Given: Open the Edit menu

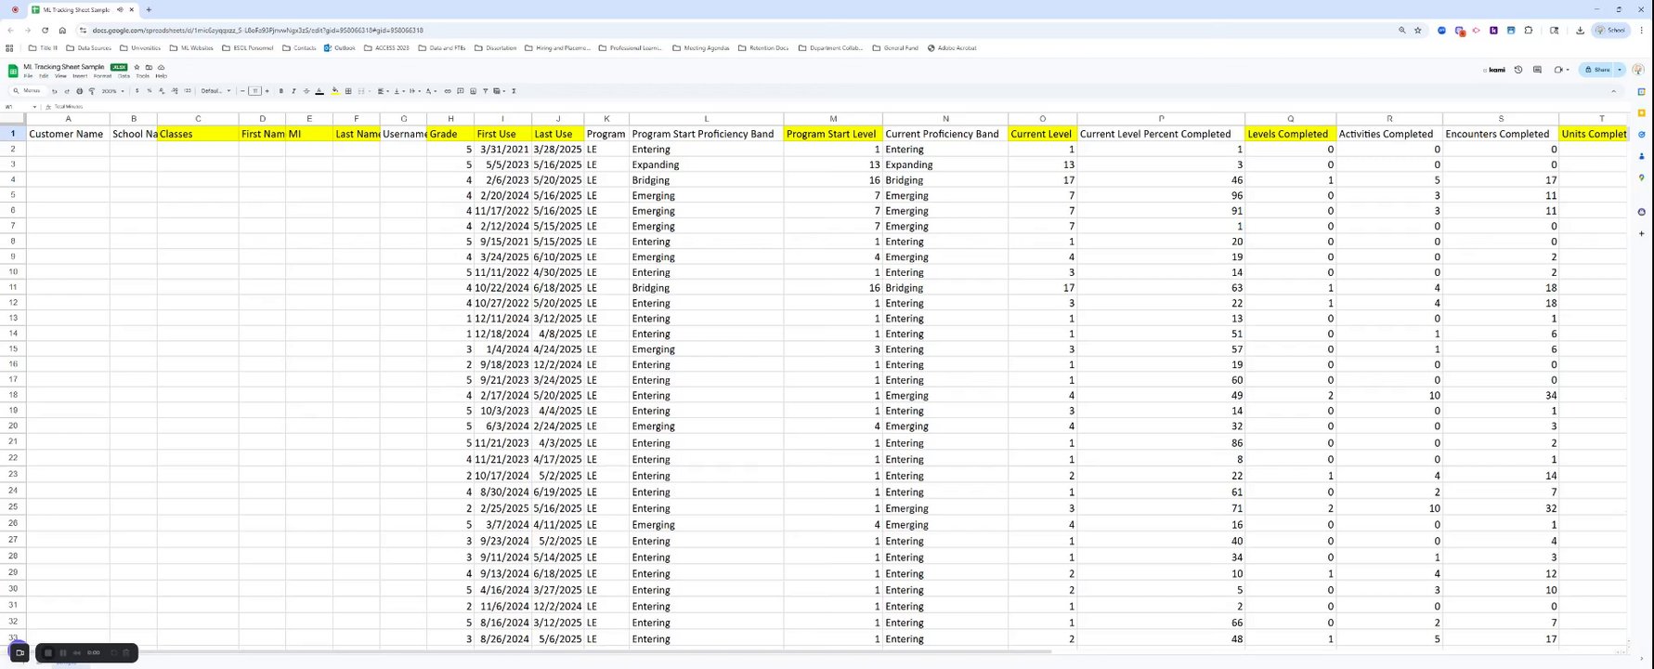Looking at the screenshot, I should [x=44, y=76].
